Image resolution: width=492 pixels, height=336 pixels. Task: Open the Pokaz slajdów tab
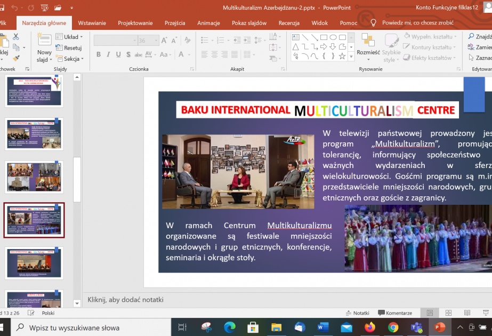pyautogui.click(x=249, y=23)
